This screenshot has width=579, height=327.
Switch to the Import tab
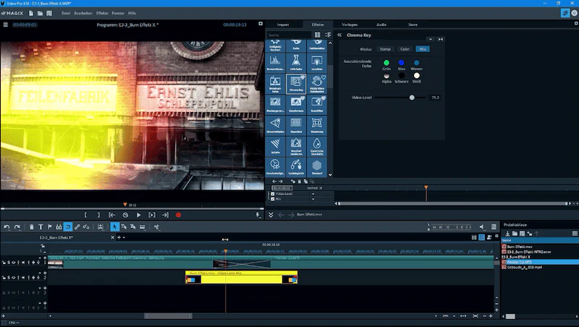click(x=283, y=25)
